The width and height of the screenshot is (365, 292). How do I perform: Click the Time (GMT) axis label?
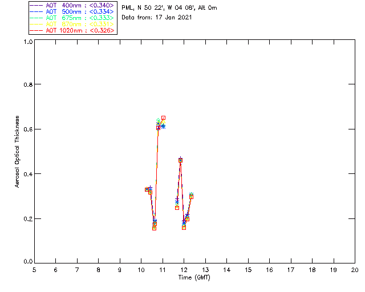coord(194,278)
